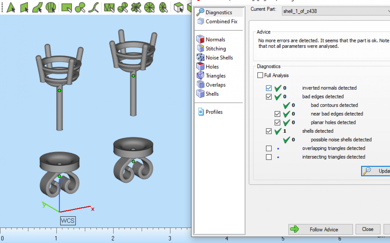Viewport: 390px width, 243px height.
Task: Activate the rectangle mark tool
Action: tap(67, 7)
